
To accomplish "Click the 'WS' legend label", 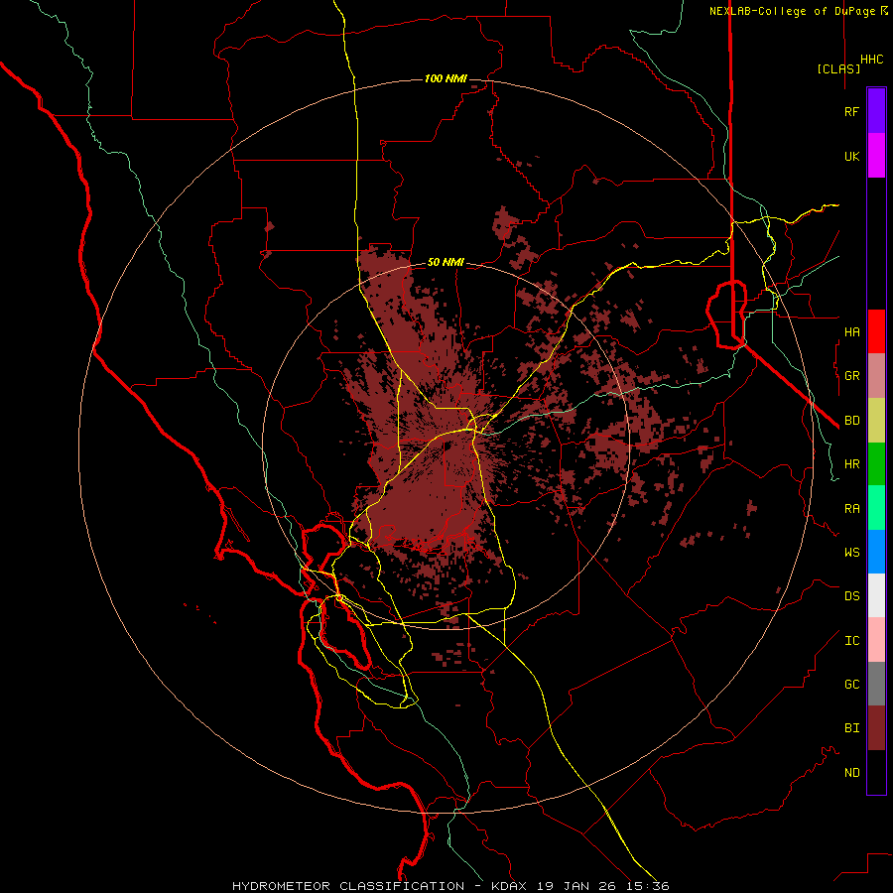I will click(x=851, y=553).
